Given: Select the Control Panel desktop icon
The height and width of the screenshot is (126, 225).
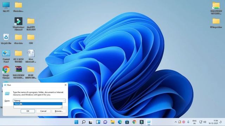Looking at the screenshot, I should [6, 56].
